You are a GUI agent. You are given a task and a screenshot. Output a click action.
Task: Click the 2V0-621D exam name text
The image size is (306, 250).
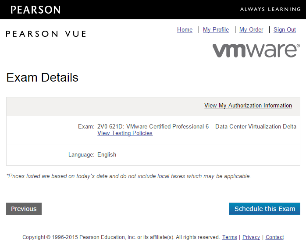197,127
